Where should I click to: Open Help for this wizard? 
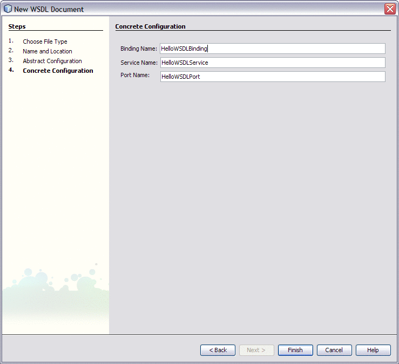(373, 350)
